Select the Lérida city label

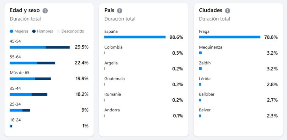(x=205, y=79)
